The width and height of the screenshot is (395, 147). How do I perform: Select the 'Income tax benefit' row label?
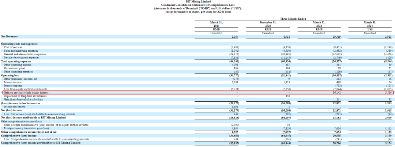(x=14, y=107)
